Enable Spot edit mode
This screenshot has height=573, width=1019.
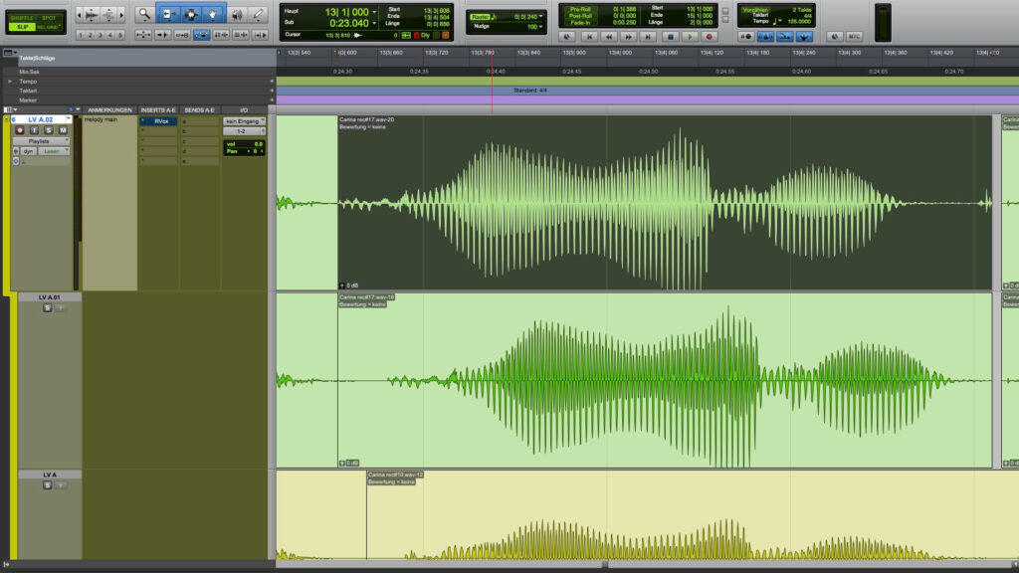(x=49, y=18)
